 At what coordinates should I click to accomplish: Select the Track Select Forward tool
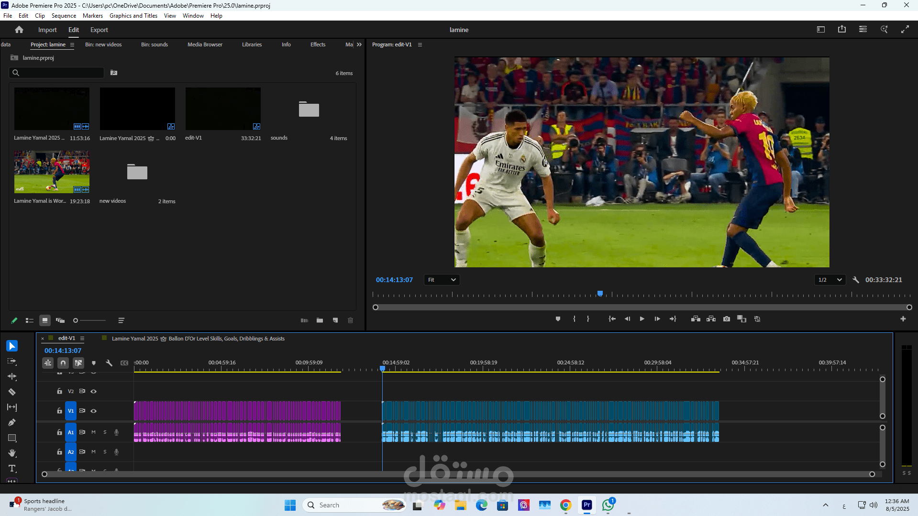pos(12,362)
